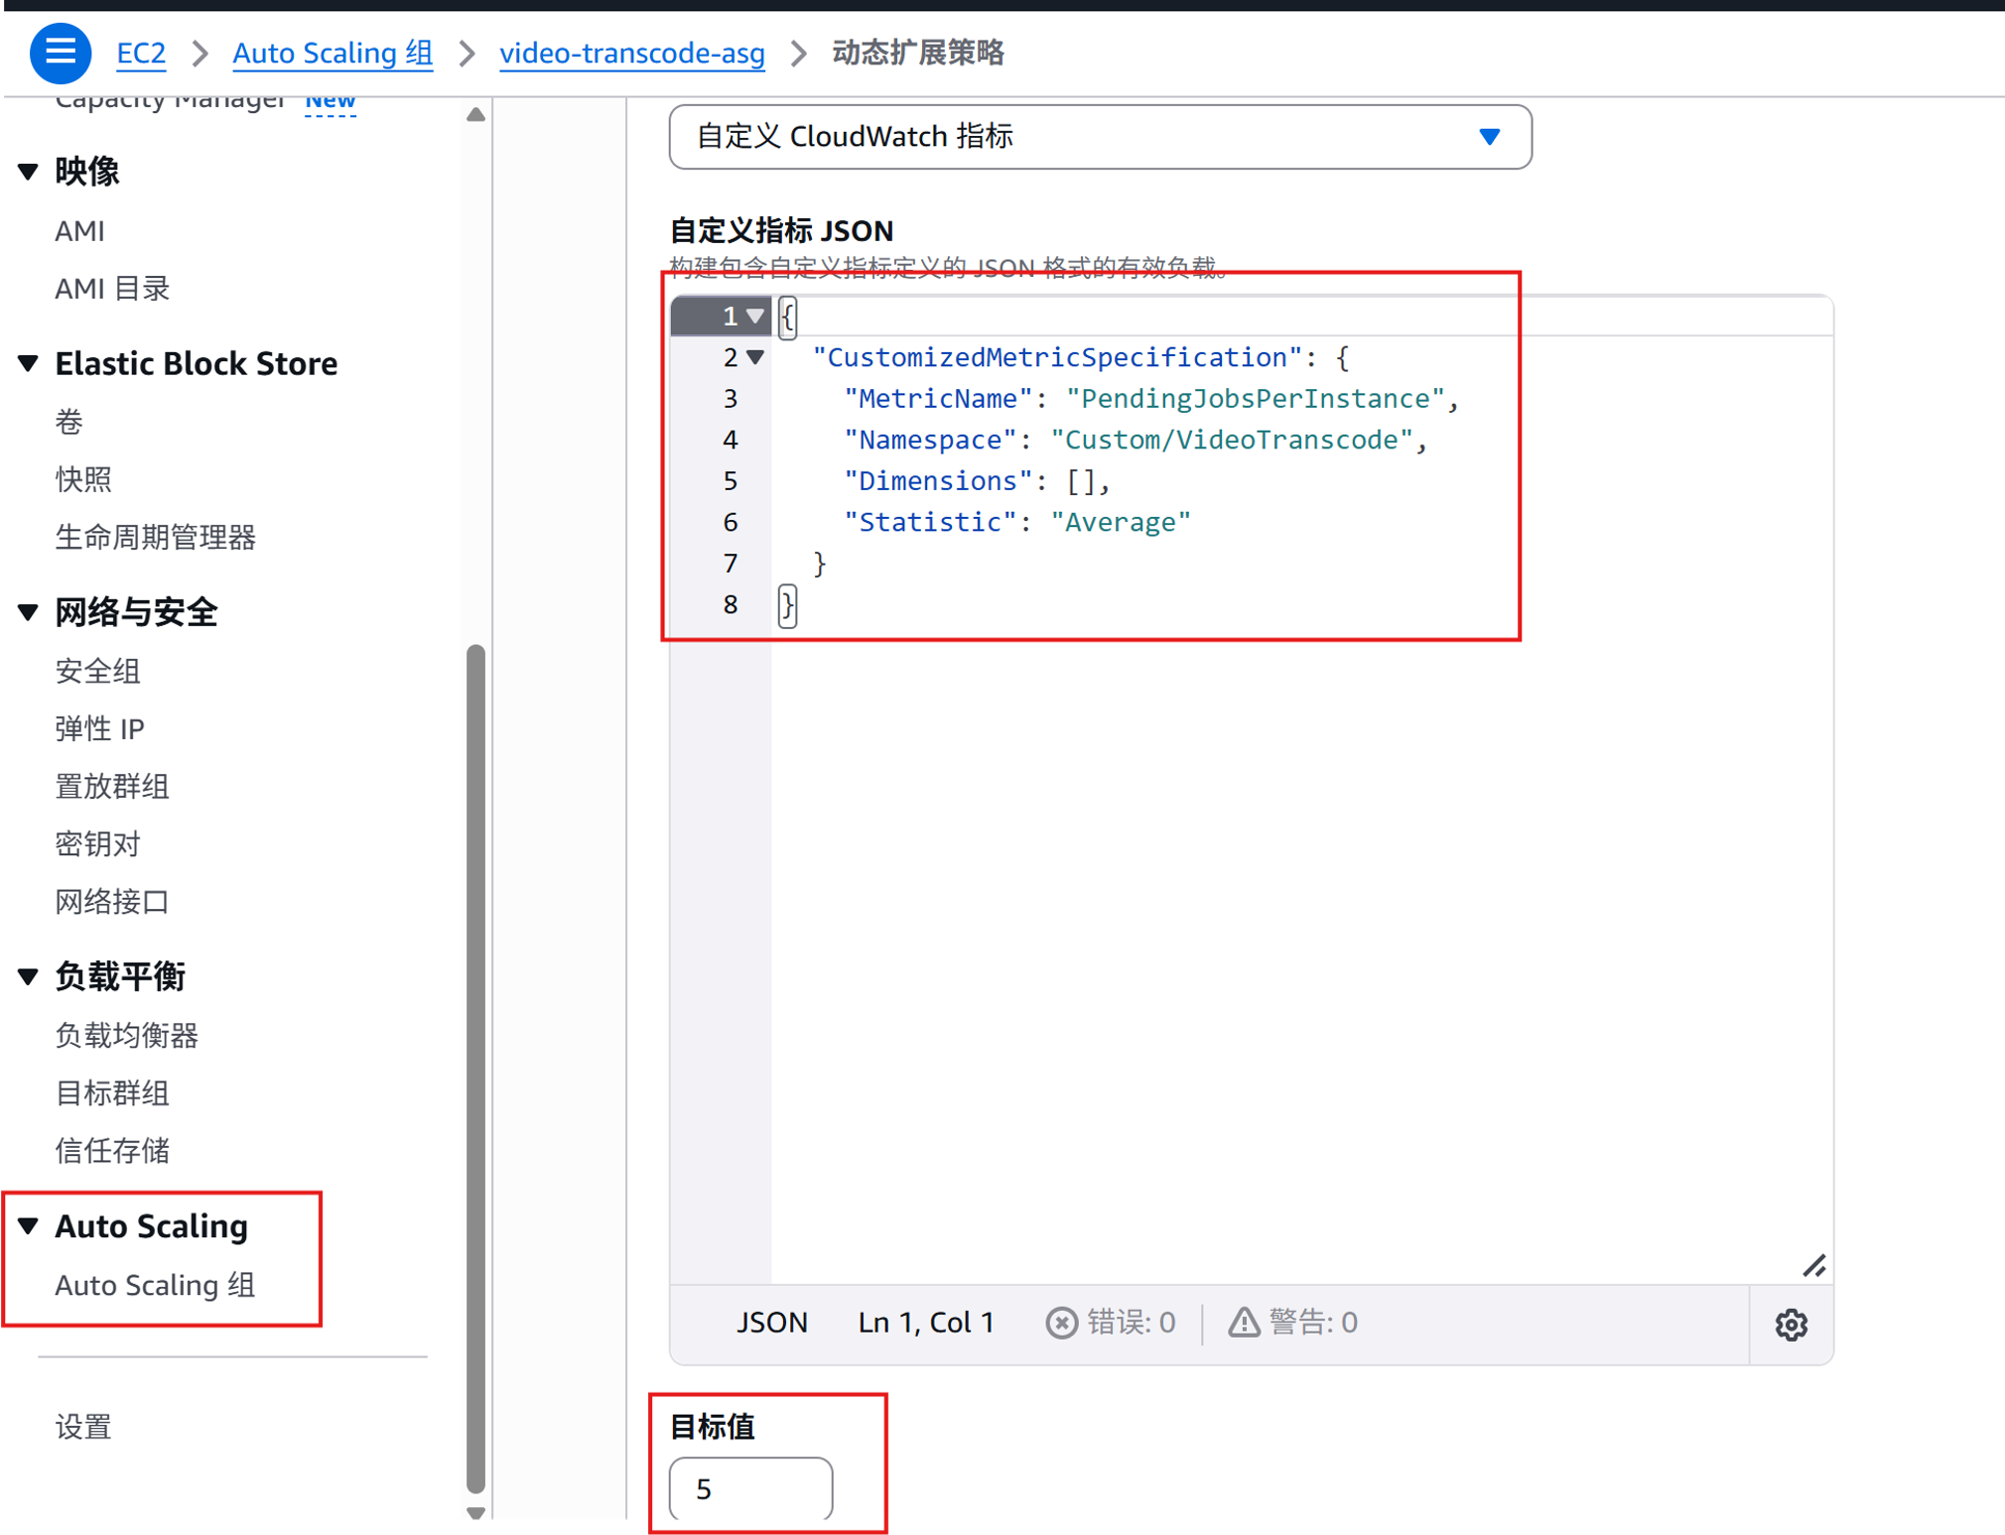Click the sidebar scrollbar thumb
The width and height of the screenshot is (2005, 1535).
(476, 1069)
